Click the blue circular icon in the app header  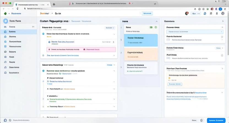point(205,13)
